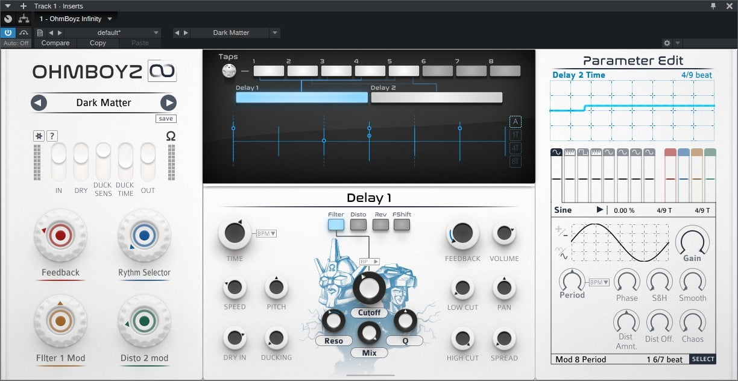The image size is (738, 381).
Task: Click the red Feedback macro knob
Action: pyautogui.click(x=60, y=236)
